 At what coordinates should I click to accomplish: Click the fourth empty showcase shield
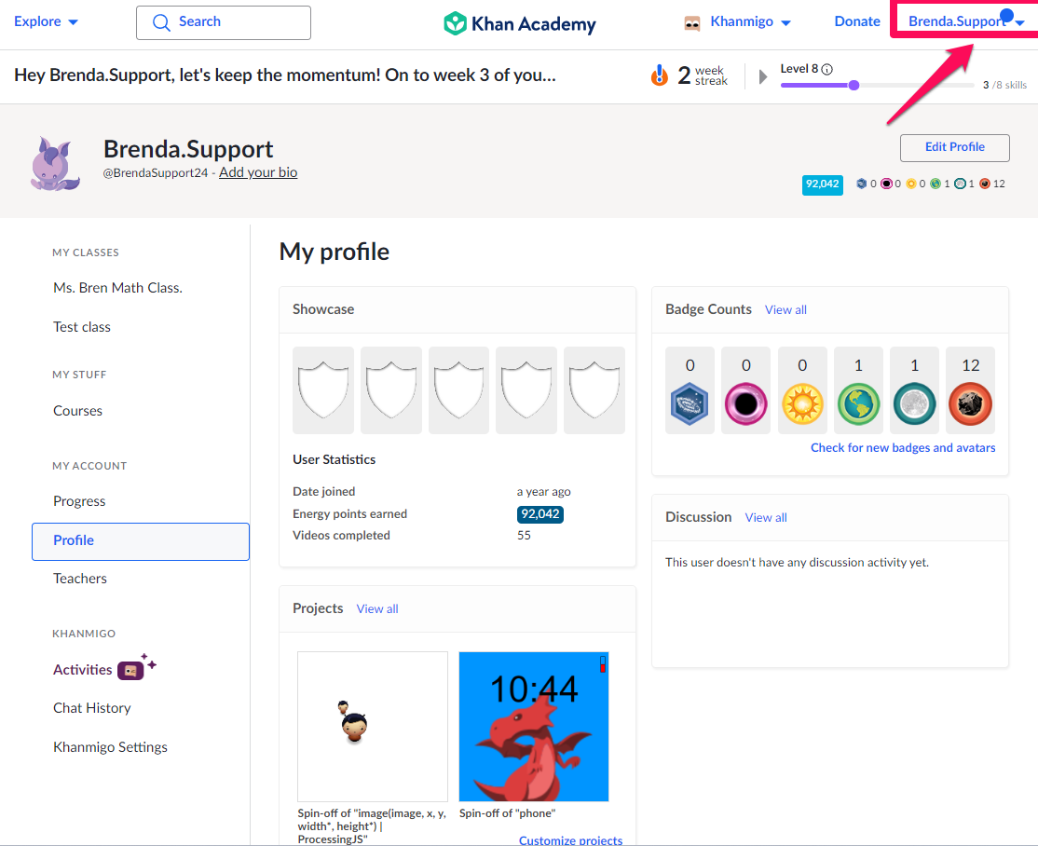(x=526, y=389)
